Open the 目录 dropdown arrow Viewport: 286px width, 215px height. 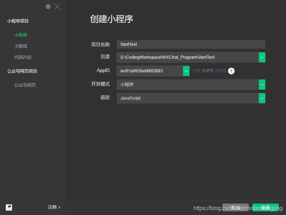(262, 57)
